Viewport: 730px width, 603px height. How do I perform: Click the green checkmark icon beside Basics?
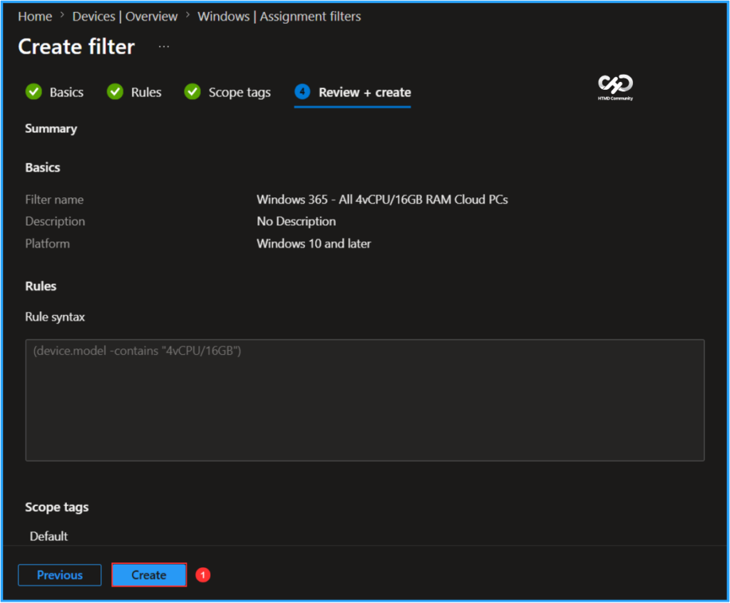(34, 92)
